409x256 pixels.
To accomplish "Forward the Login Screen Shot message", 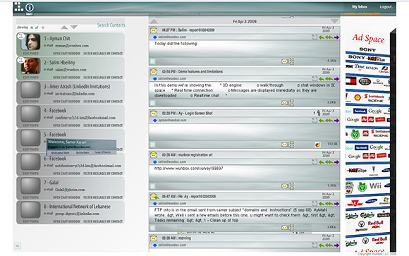I will (336, 121).
